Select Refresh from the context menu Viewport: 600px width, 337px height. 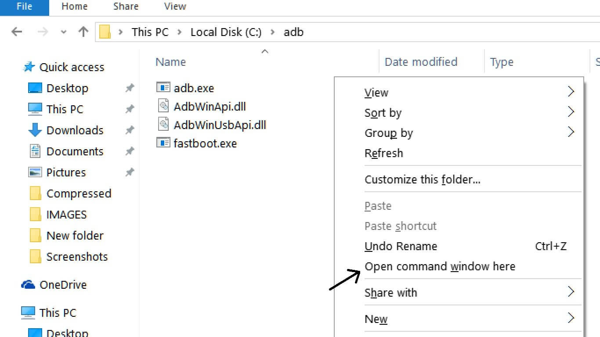point(383,153)
